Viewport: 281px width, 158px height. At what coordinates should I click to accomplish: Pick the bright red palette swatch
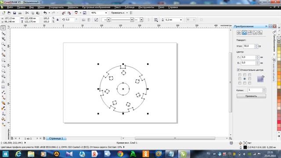[x=279, y=122]
